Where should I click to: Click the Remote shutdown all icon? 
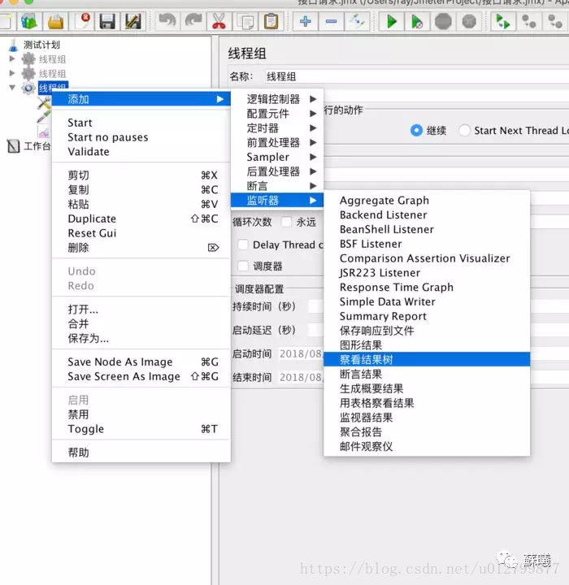555,22
